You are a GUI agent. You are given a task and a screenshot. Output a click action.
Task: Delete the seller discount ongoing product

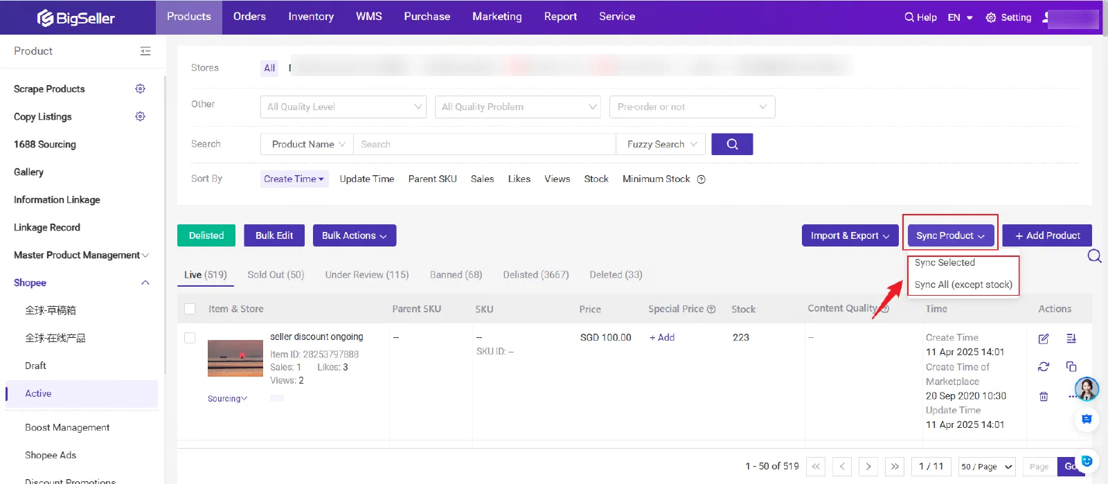[1044, 397]
